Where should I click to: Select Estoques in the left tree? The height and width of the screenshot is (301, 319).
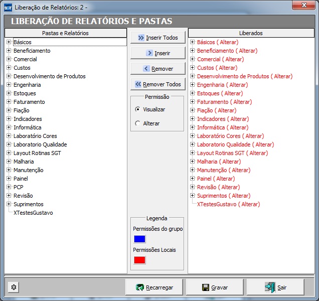25,93
